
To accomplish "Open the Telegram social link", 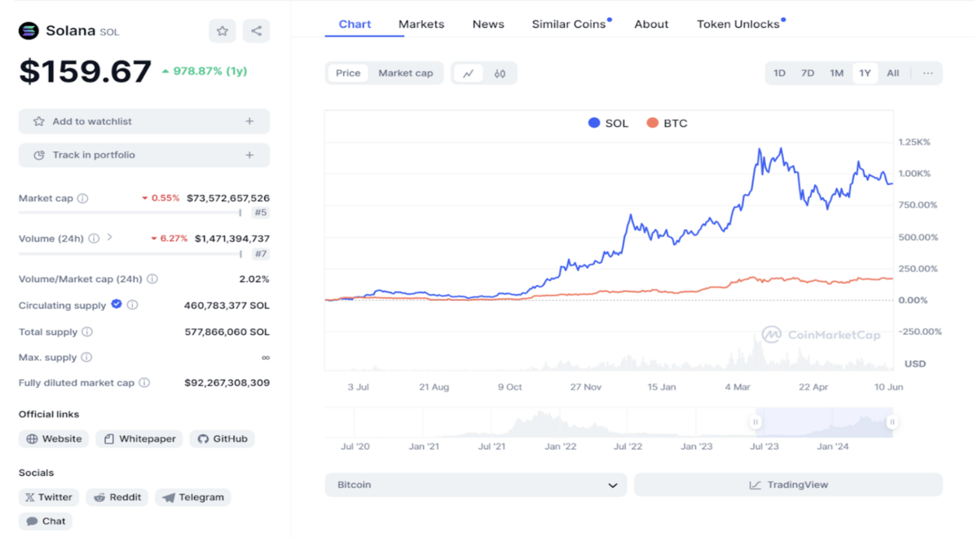I will tap(193, 497).
